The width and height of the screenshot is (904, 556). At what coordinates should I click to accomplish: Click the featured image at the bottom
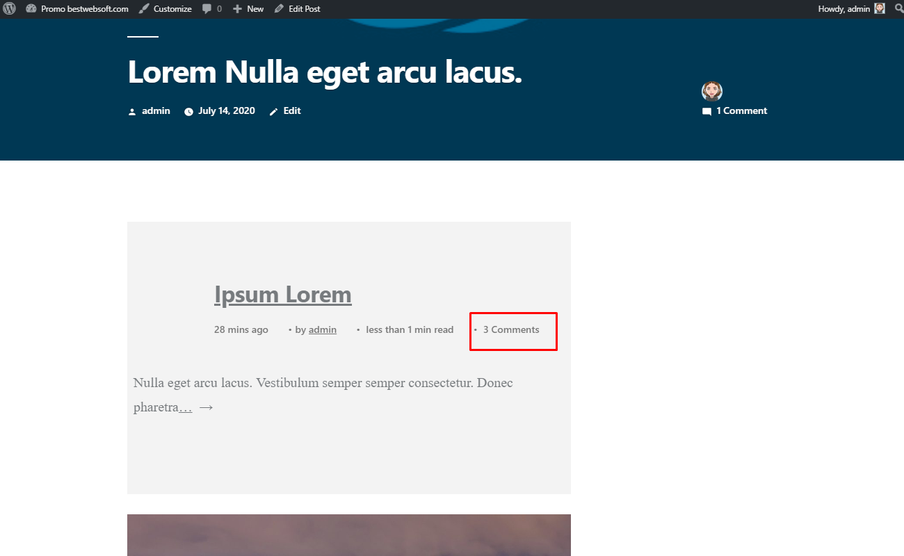coord(349,535)
